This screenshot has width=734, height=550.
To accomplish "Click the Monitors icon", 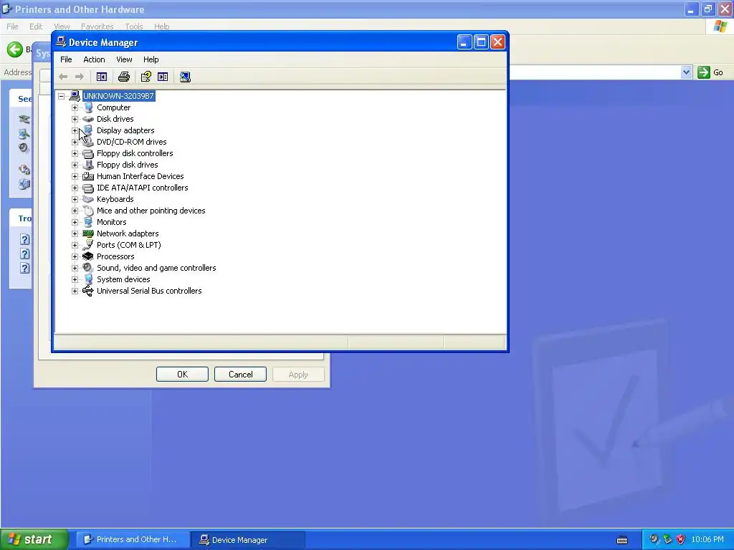I will click(88, 222).
